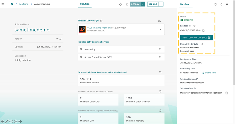Copy the Sandbox Id value

coord(203,30)
